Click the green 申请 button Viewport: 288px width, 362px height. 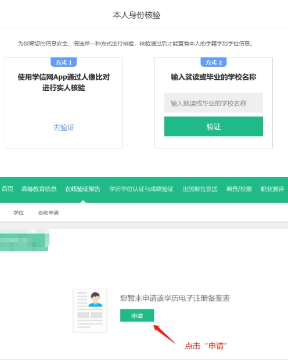(137, 315)
